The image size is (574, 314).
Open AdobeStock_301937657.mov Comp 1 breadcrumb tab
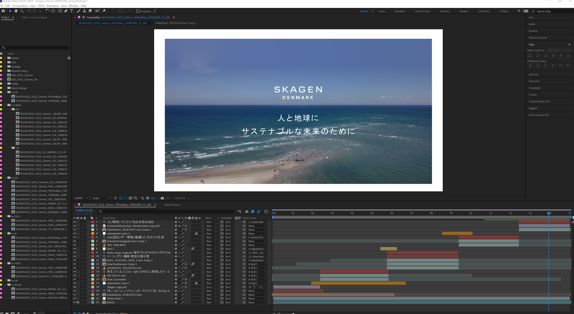point(175,23)
